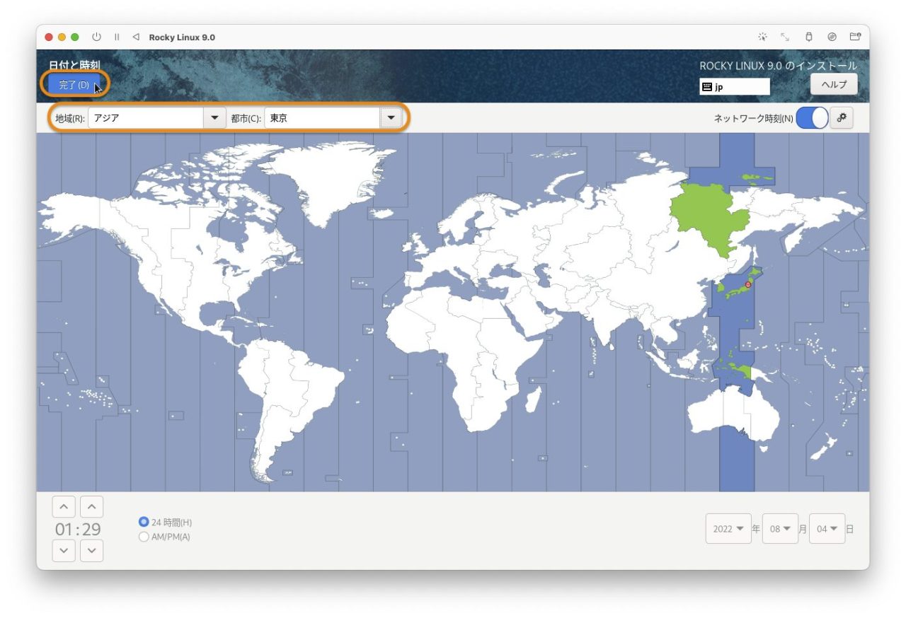
Task: Click the ヘルプ help button
Action: click(834, 84)
